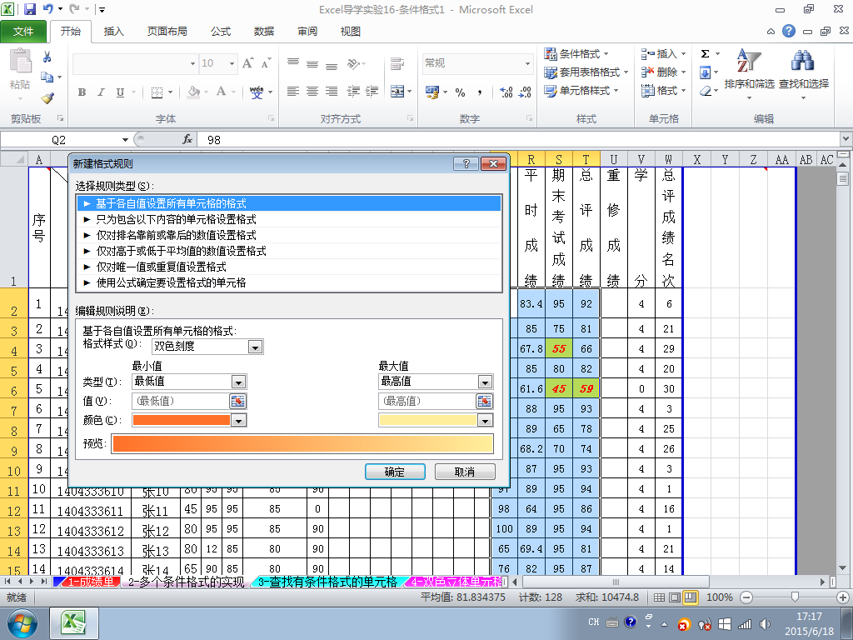Click the Percent Style icon
The image size is (853, 640).
coord(460,92)
